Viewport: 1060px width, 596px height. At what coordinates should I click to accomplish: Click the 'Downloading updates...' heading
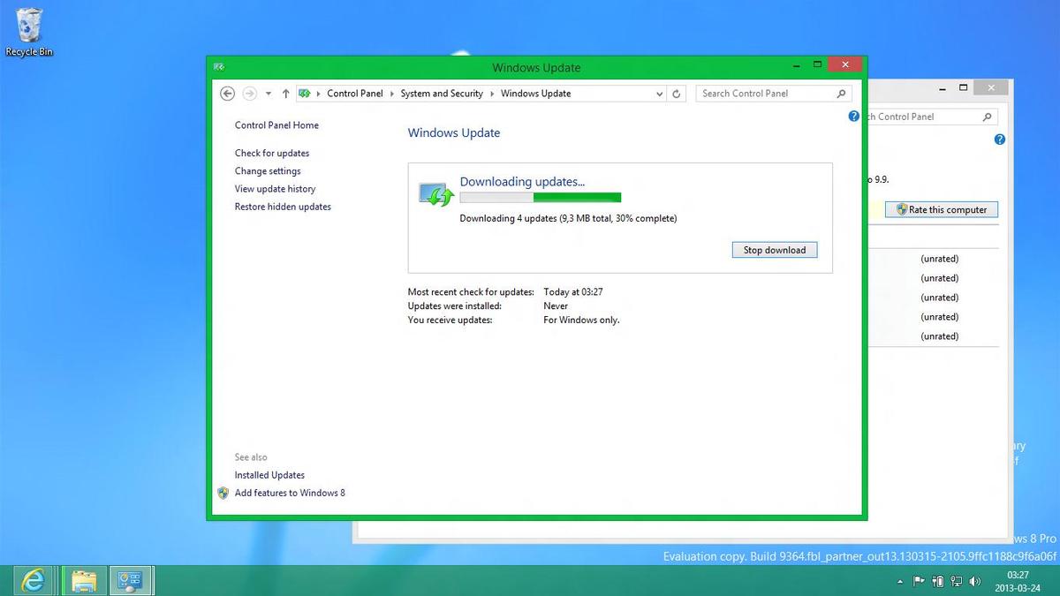click(x=522, y=182)
